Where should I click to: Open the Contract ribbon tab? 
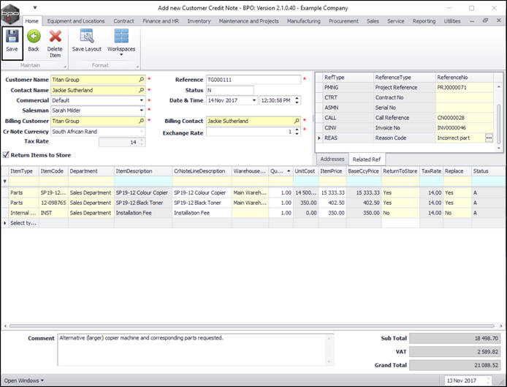tap(123, 21)
